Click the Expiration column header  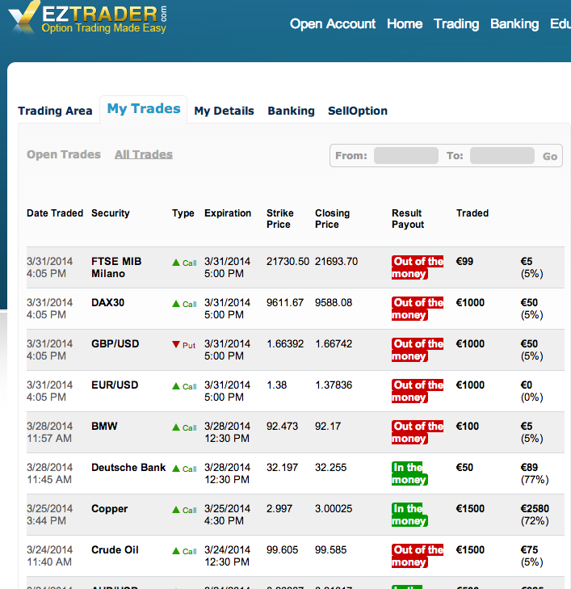(x=228, y=213)
